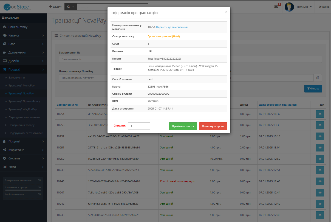331x222 pixels.
Task: Expand the Звіти menu
Action: tap(24, 167)
